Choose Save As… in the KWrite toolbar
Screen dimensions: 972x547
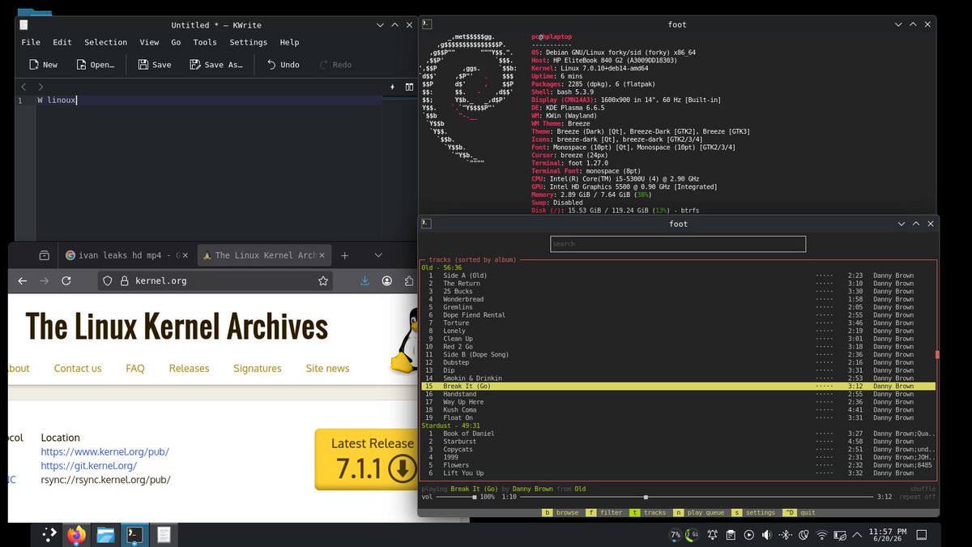(x=216, y=65)
